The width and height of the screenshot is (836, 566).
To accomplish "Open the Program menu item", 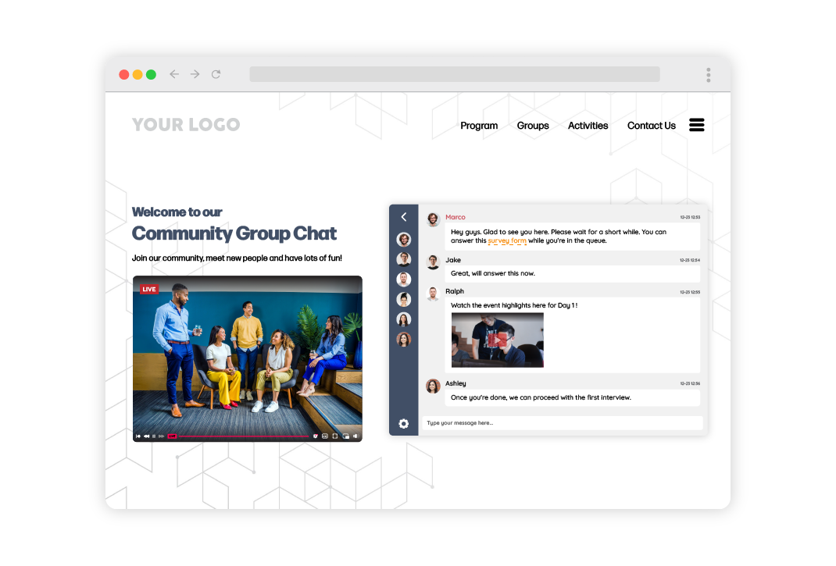I will tap(479, 126).
